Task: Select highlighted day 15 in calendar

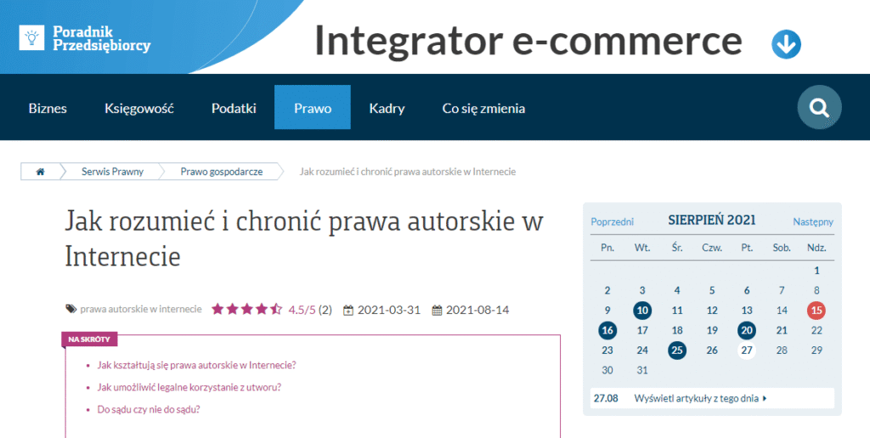Action: (816, 311)
